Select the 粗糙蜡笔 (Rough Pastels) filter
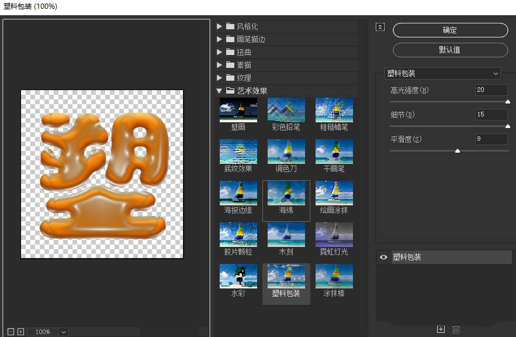 334,108
